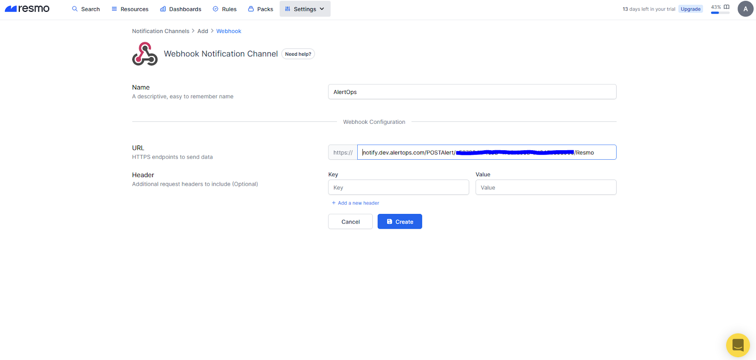This screenshot has height=360, width=756.
Task: Click the Resmo logo
Action: (27, 9)
